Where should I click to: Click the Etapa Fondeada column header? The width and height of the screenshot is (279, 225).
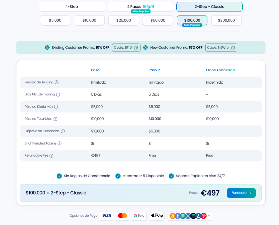pos(220,70)
